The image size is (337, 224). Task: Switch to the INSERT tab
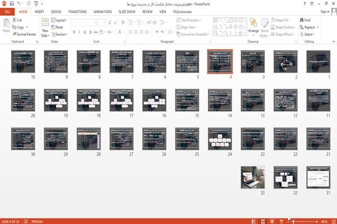pyautogui.click(x=39, y=12)
